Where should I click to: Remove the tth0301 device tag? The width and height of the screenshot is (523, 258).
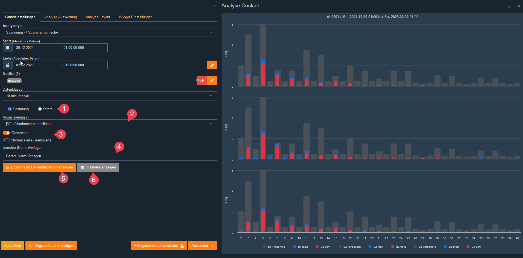(19, 81)
